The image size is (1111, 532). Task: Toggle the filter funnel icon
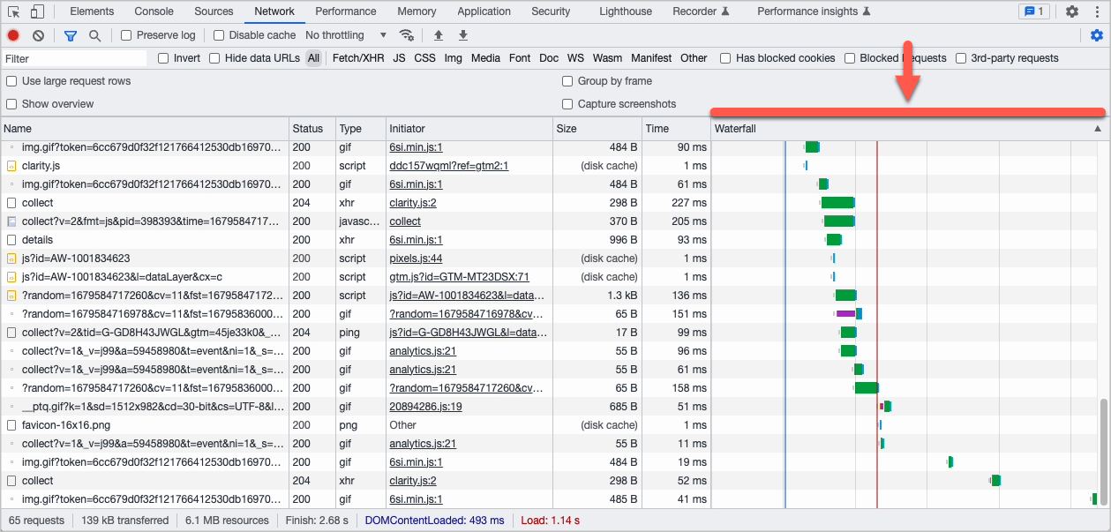71,35
